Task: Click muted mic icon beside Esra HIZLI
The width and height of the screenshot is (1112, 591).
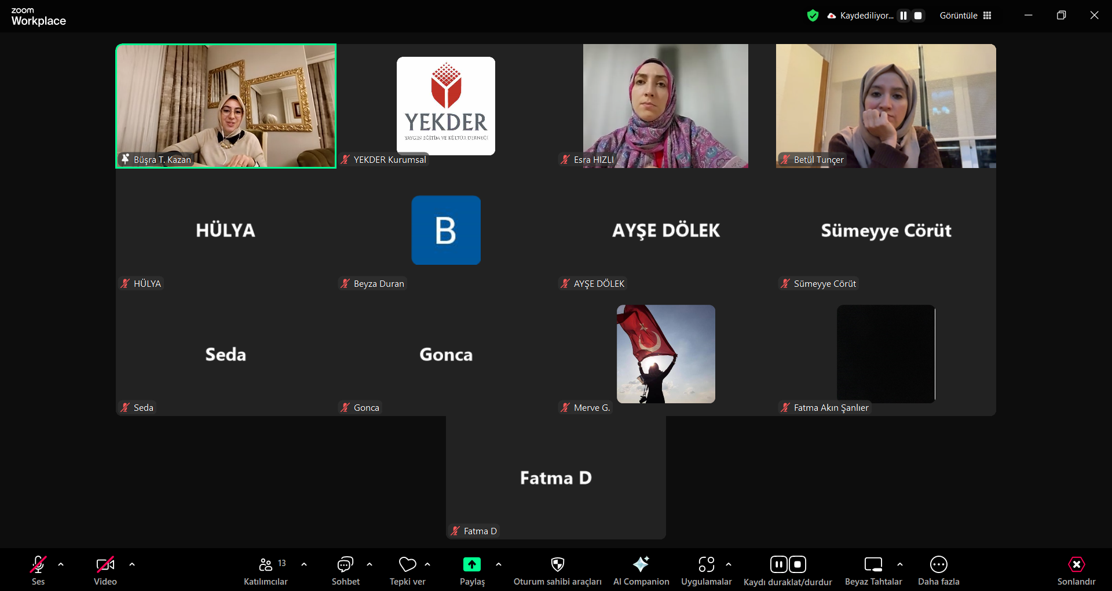Action: (565, 159)
